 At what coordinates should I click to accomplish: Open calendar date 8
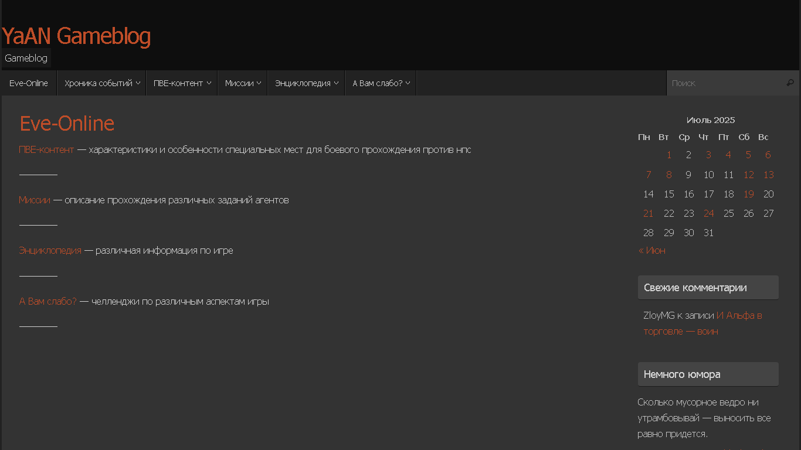pyautogui.click(x=669, y=175)
